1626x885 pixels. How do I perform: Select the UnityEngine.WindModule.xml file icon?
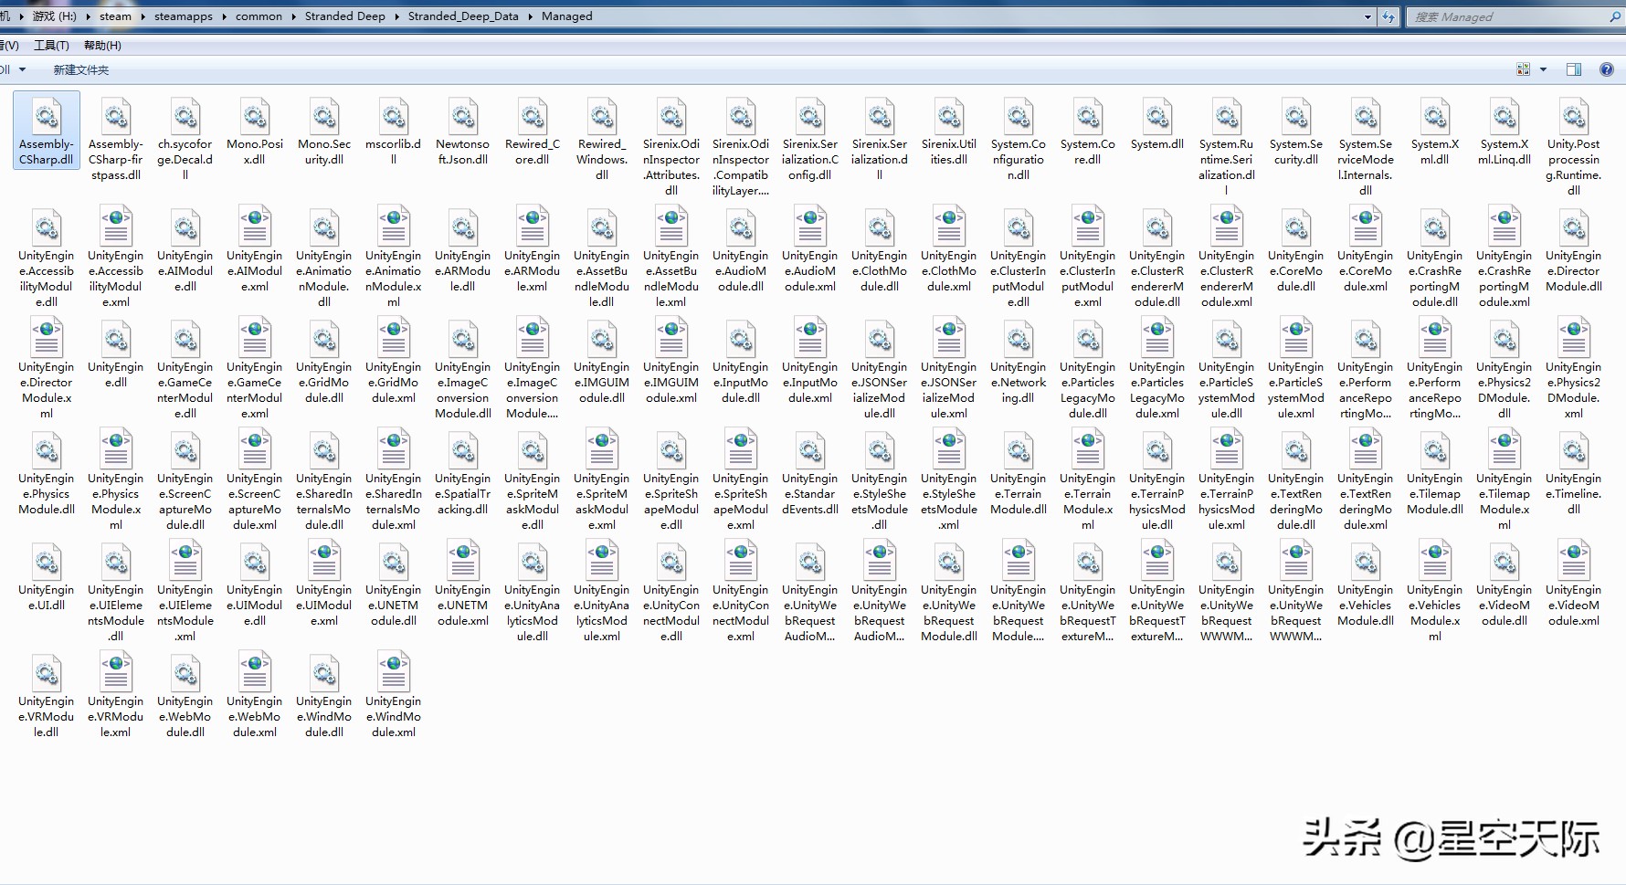pos(394,674)
